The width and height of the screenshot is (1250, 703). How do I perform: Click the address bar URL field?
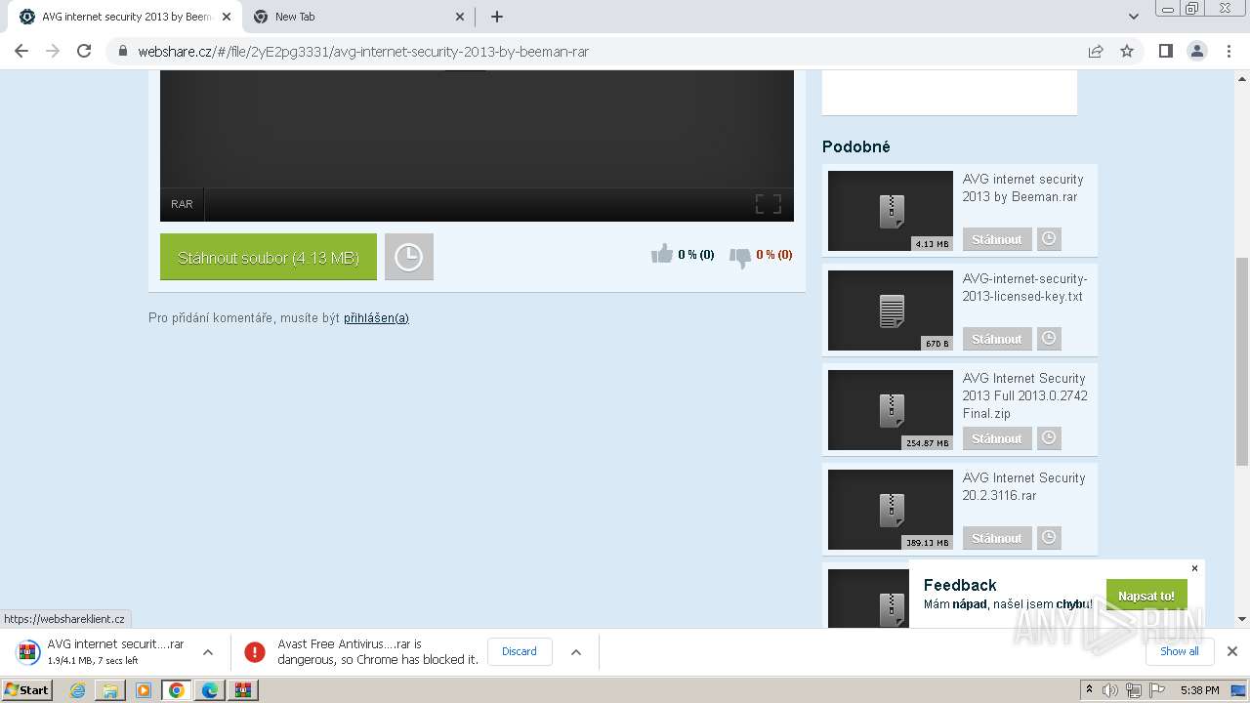pos(605,51)
